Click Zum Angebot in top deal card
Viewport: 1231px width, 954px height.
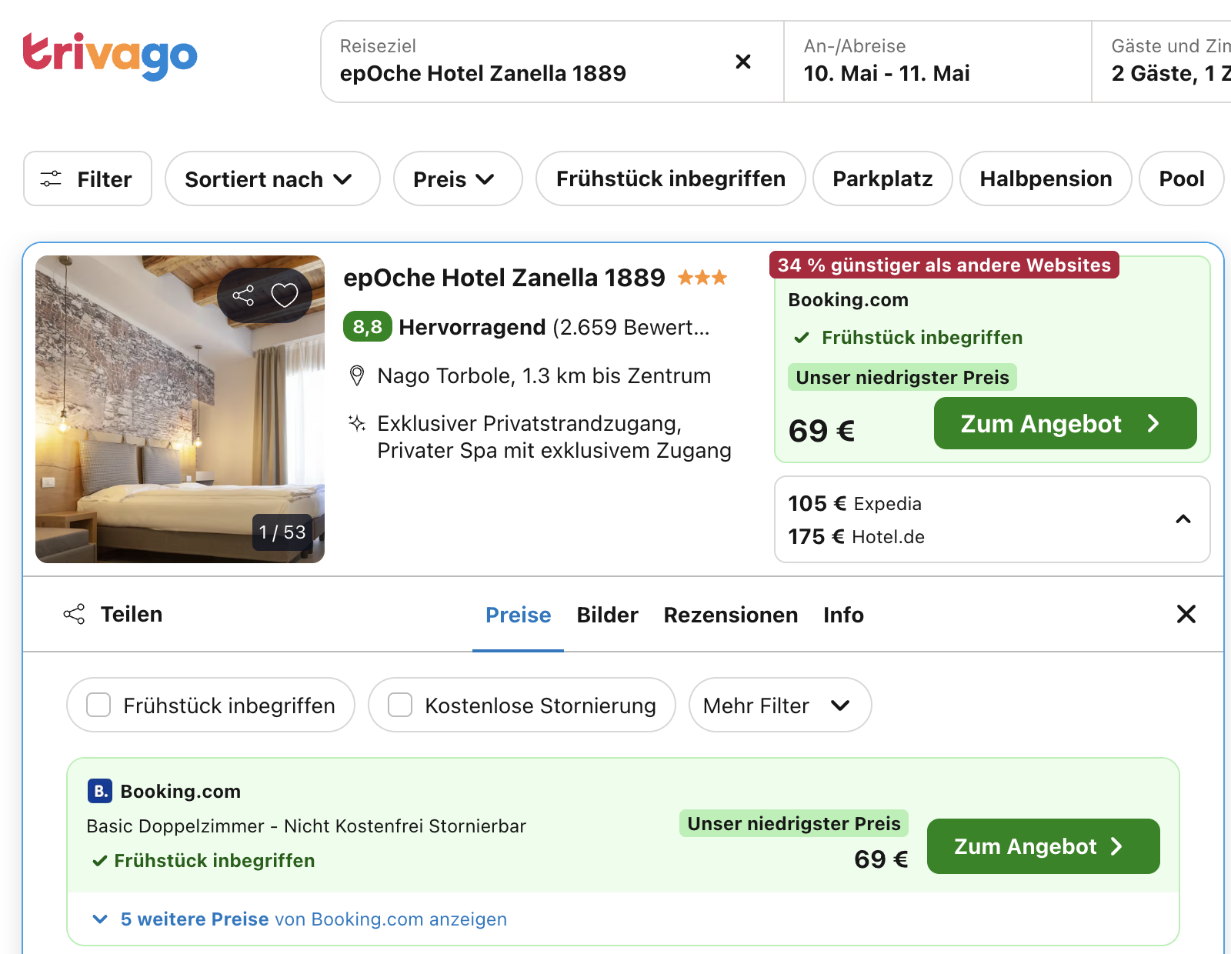pyautogui.click(x=1065, y=423)
